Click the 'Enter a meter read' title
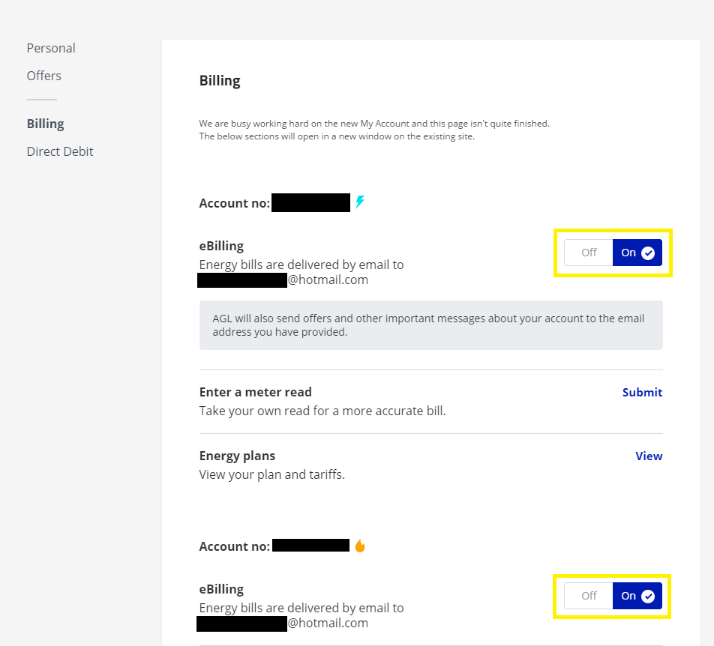Image resolution: width=714 pixels, height=646 pixels. click(255, 392)
